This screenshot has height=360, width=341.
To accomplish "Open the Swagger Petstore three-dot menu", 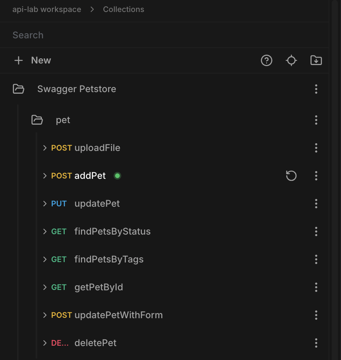I will [316, 89].
